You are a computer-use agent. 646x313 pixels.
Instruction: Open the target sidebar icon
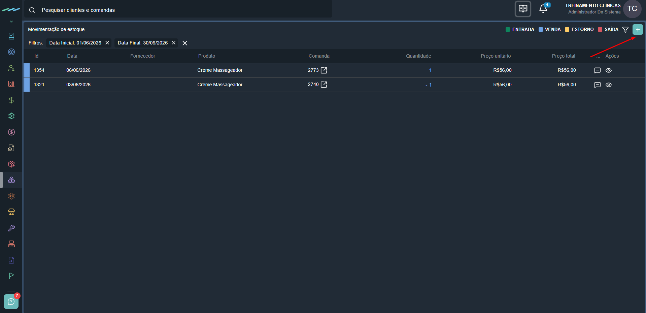[11, 52]
